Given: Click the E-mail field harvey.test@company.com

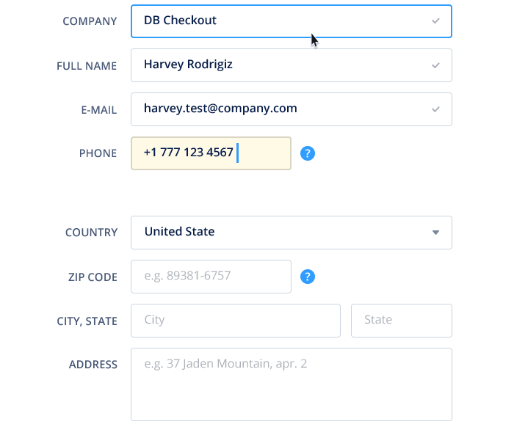Looking at the screenshot, I should (x=291, y=109).
